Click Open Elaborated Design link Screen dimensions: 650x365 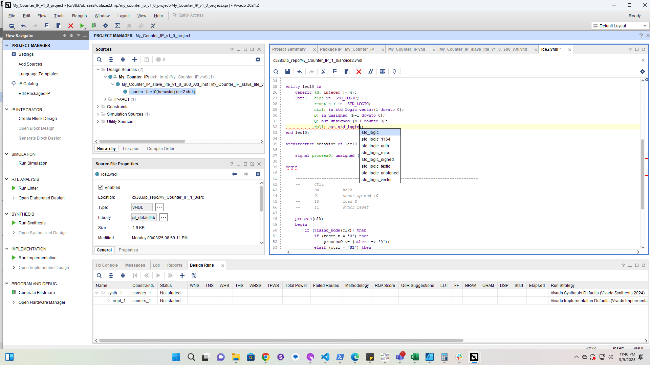coord(42,198)
